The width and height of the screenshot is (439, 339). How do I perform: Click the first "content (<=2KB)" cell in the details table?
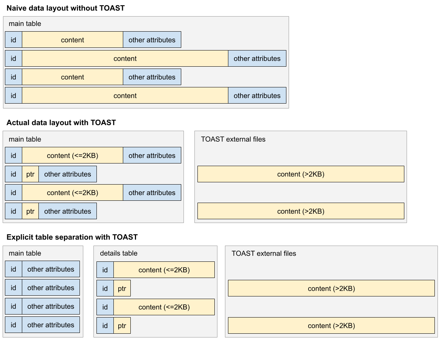point(164,270)
